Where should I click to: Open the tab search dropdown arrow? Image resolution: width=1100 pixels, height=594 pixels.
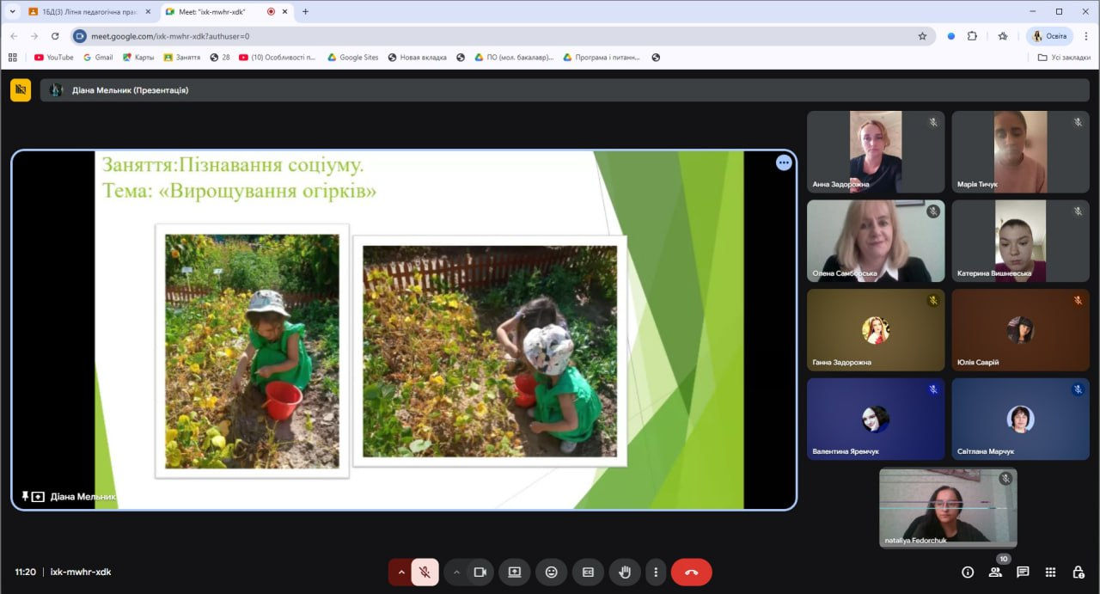point(12,12)
